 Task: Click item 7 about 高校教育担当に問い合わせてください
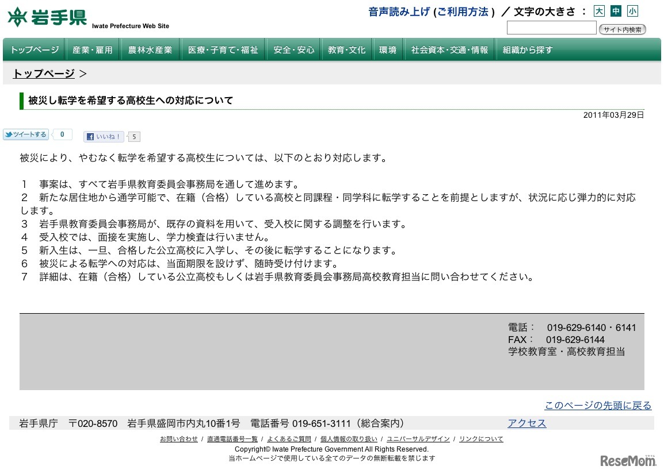click(278, 277)
